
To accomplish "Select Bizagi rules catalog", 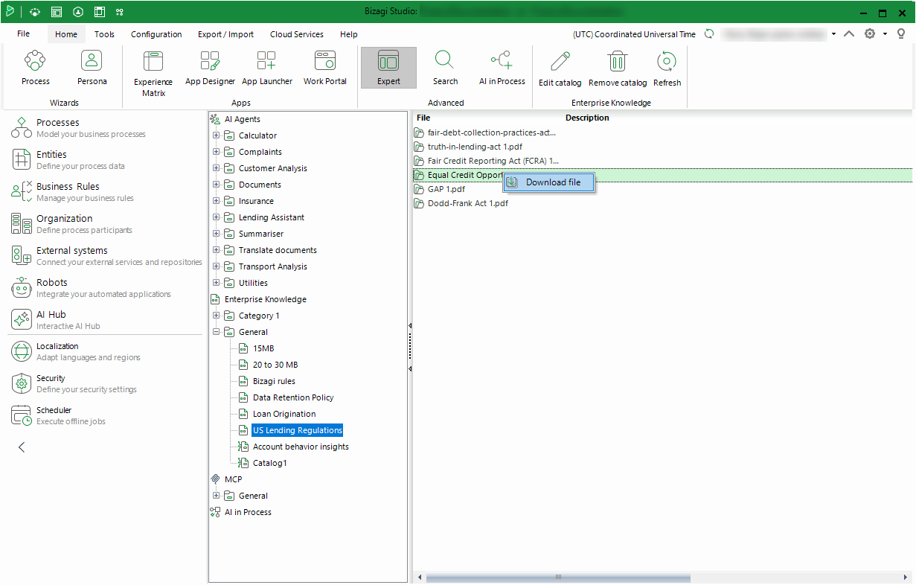I will tap(274, 381).
